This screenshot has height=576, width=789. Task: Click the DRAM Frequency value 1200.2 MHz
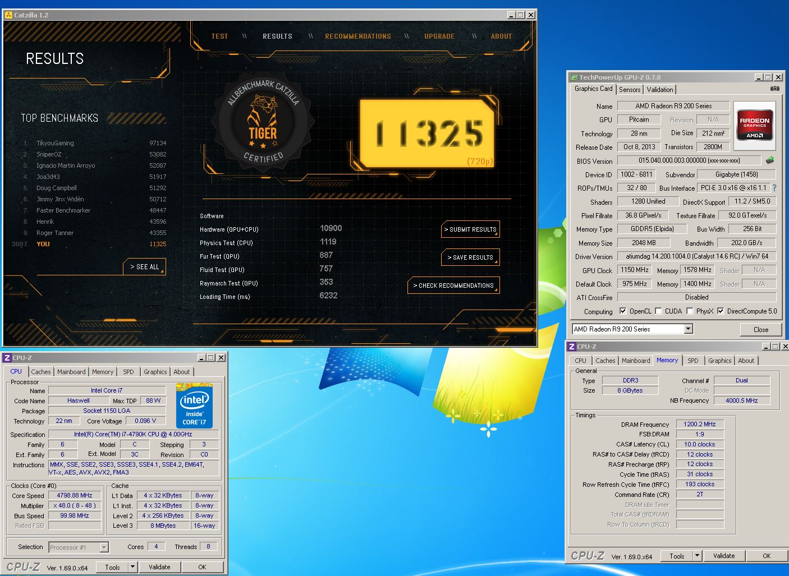(700, 424)
